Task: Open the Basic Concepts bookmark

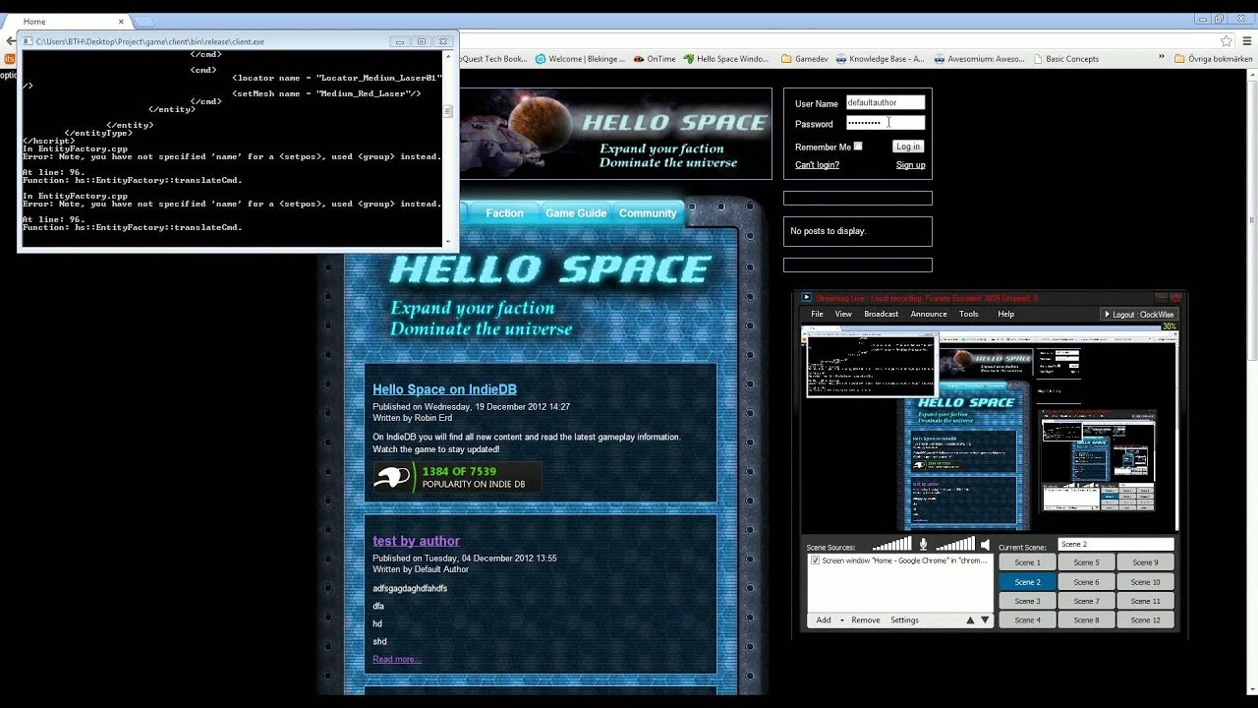Action: tap(1066, 59)
